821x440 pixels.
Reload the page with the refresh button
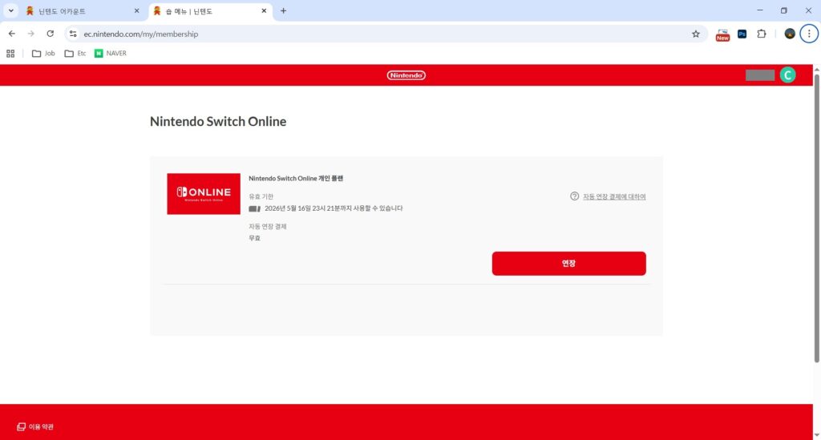(x=51, y=34)
